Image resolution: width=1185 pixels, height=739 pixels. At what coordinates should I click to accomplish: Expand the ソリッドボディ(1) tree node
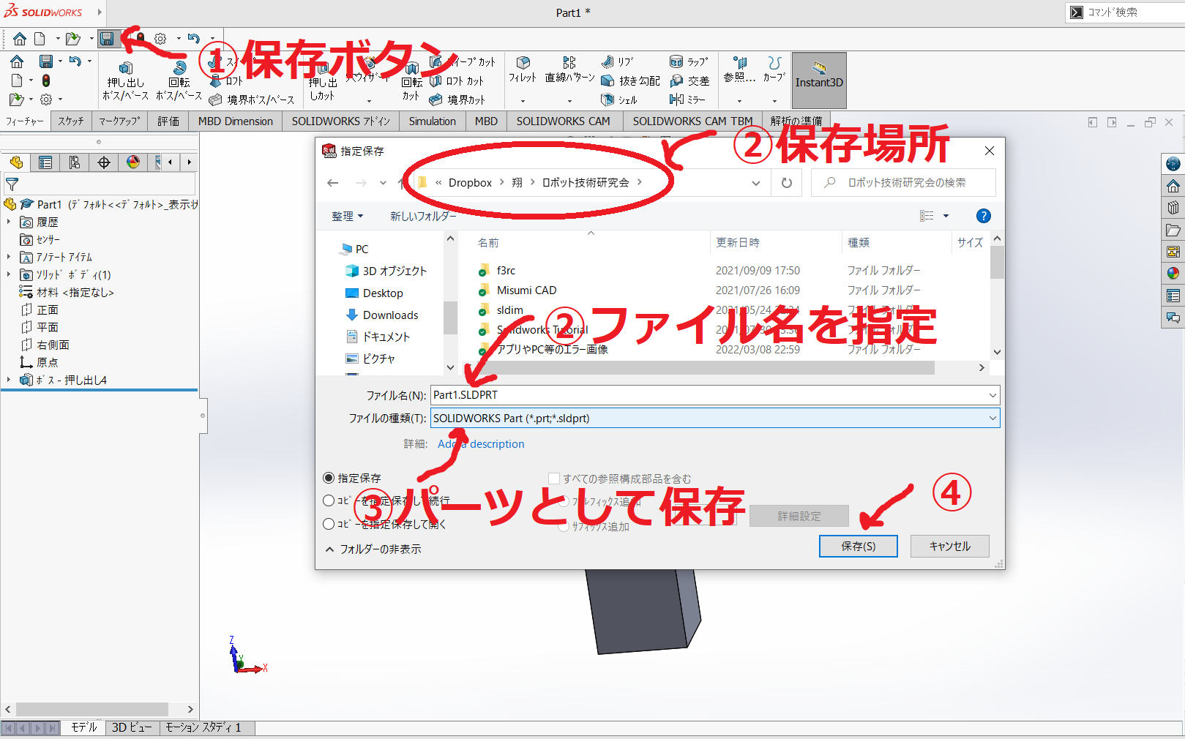[9, 274]
